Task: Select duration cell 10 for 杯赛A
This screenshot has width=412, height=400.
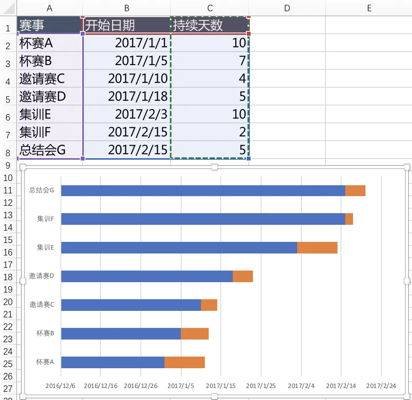Action: (x=209, y=43)
